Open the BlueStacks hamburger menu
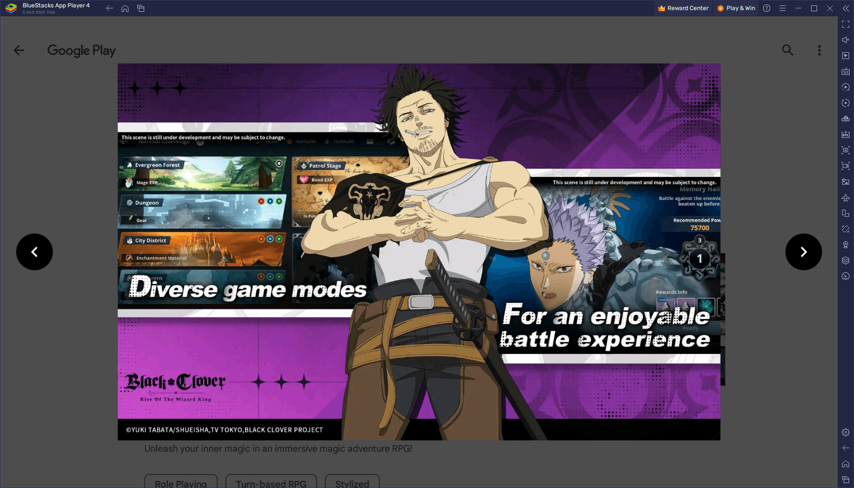Screen dimensions: 854x488 [782, 8]
